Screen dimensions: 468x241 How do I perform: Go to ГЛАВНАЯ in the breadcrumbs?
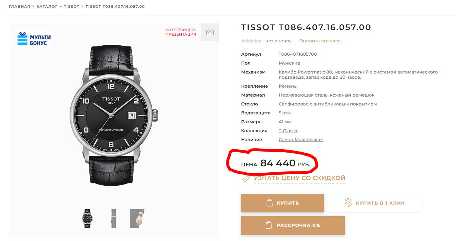click(x=19, y=7)
